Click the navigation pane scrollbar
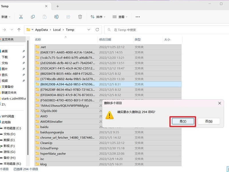This screenshot has width=229, height=172. [28, 98]
